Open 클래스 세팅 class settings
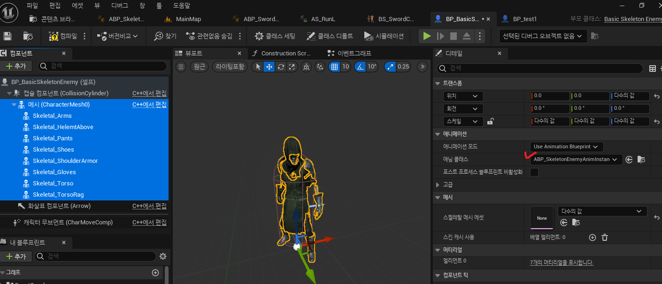The image size is (662, 284). click(275, 36)
